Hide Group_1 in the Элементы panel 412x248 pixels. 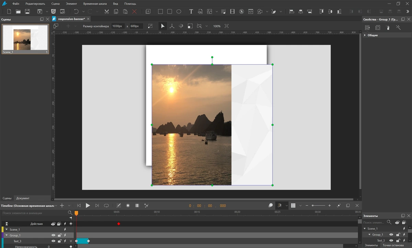tap(391, 235)
